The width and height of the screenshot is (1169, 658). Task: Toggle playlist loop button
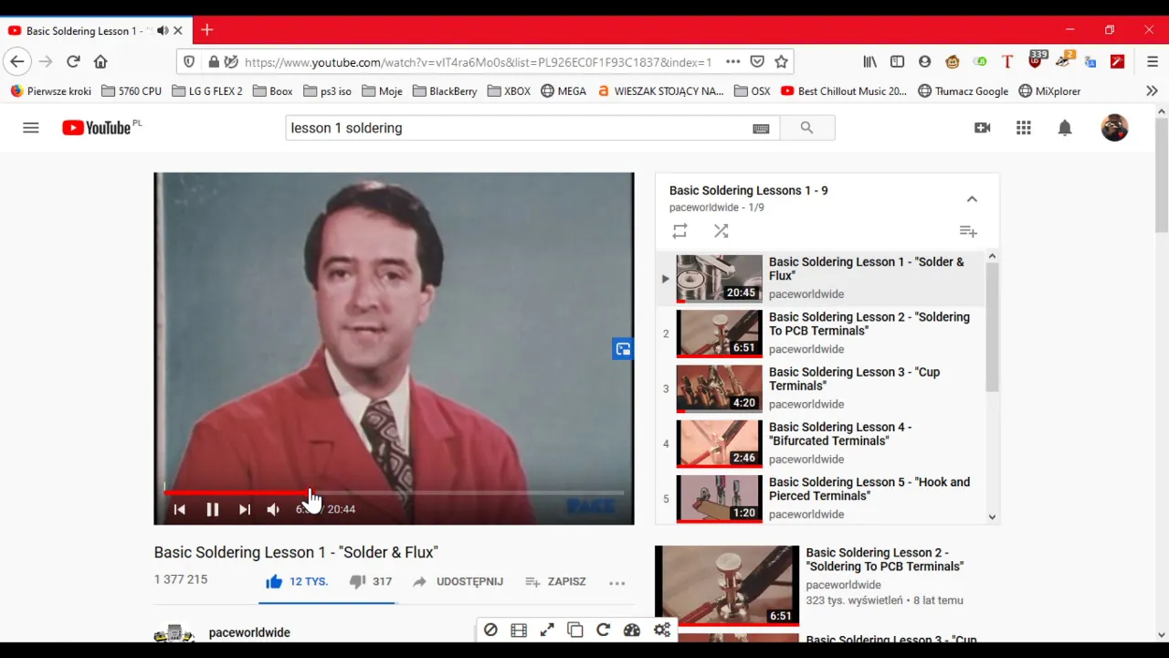coord(679,231)
